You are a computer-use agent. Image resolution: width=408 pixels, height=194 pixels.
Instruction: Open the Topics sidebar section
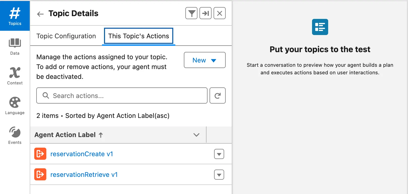click(x=15, y=16)
